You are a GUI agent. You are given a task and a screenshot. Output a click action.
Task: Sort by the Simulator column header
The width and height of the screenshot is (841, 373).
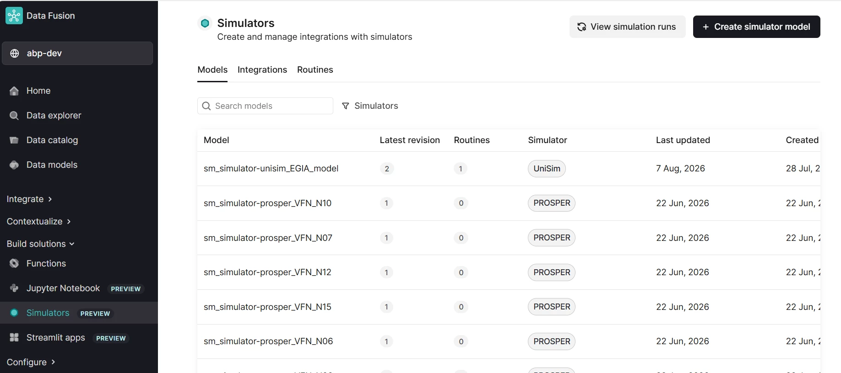pos(548,140)
